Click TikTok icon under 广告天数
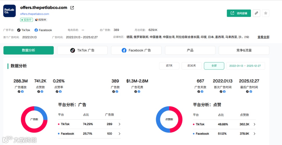Screen dimensions: 282x145 (x=199, y=92)
